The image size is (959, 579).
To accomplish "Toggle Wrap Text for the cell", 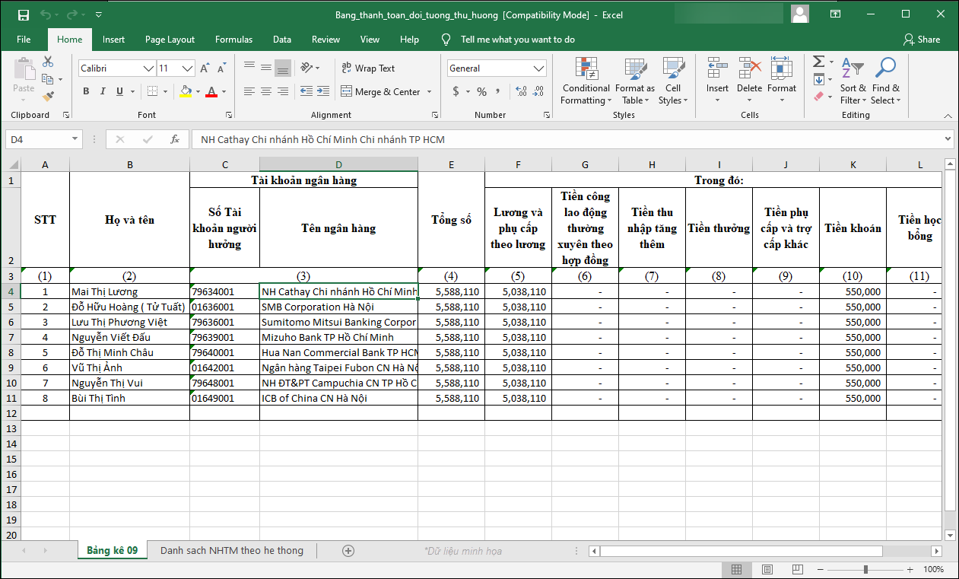I will [x=369, y=68].
